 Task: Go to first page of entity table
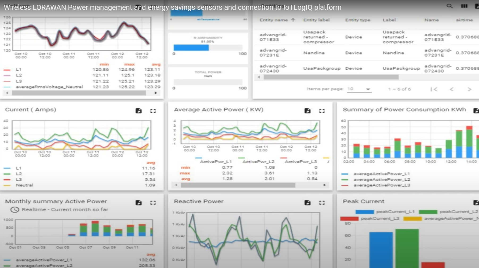[x=434, y=89]
